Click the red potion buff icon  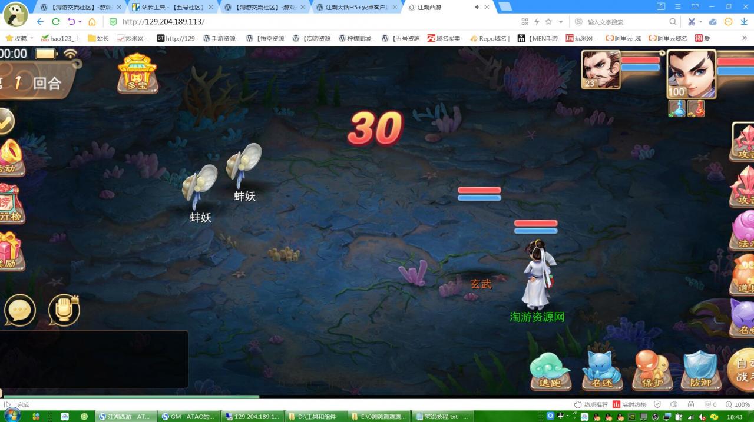[x=696, y=108]
